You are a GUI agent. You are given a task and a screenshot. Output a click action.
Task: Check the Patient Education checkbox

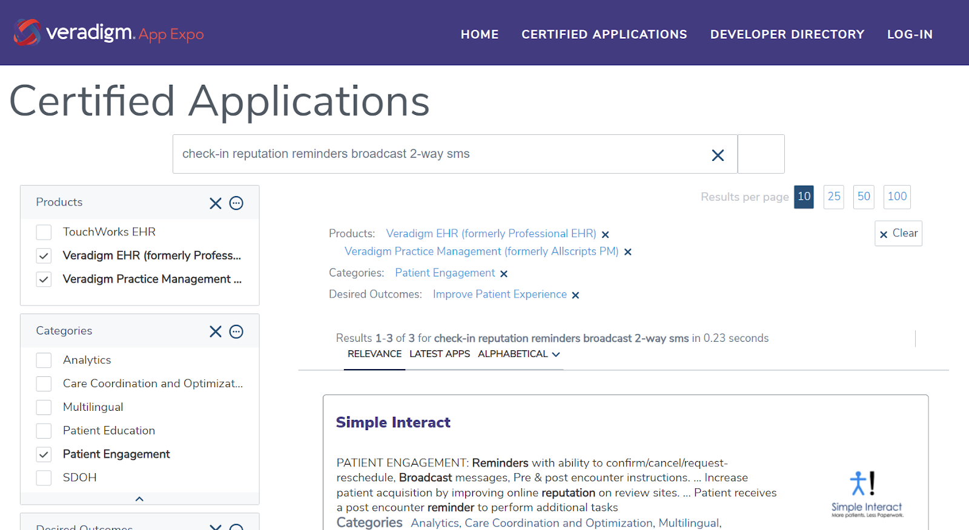coord(44,431)
